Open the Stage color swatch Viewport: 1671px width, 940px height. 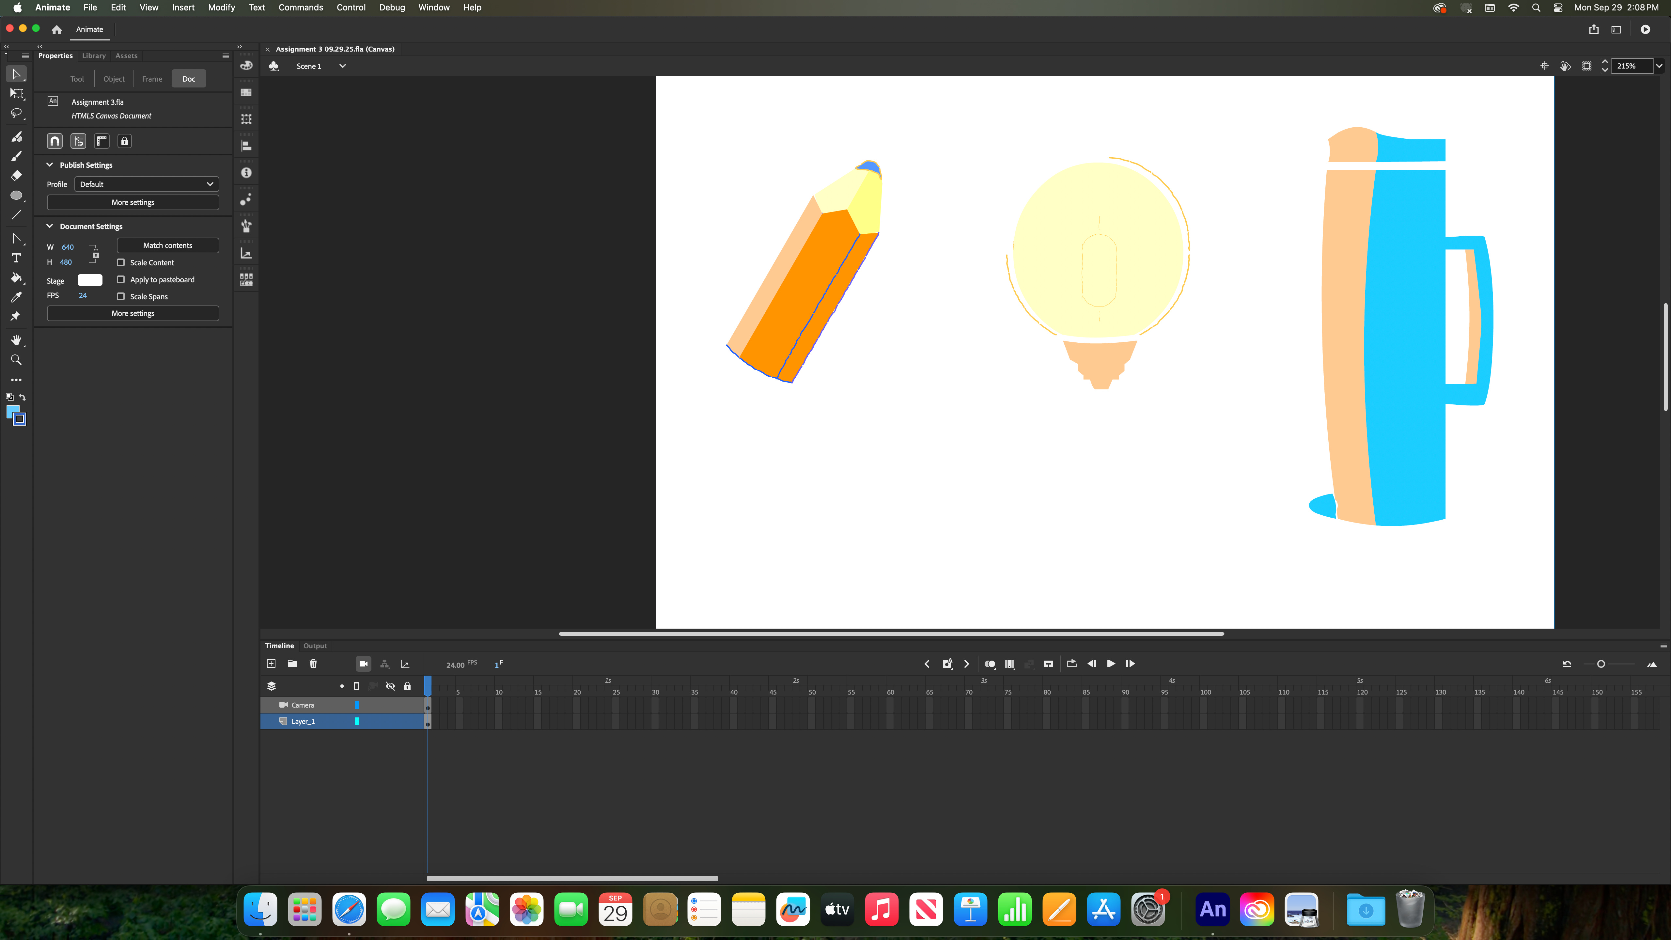click(x=89, y=280)
